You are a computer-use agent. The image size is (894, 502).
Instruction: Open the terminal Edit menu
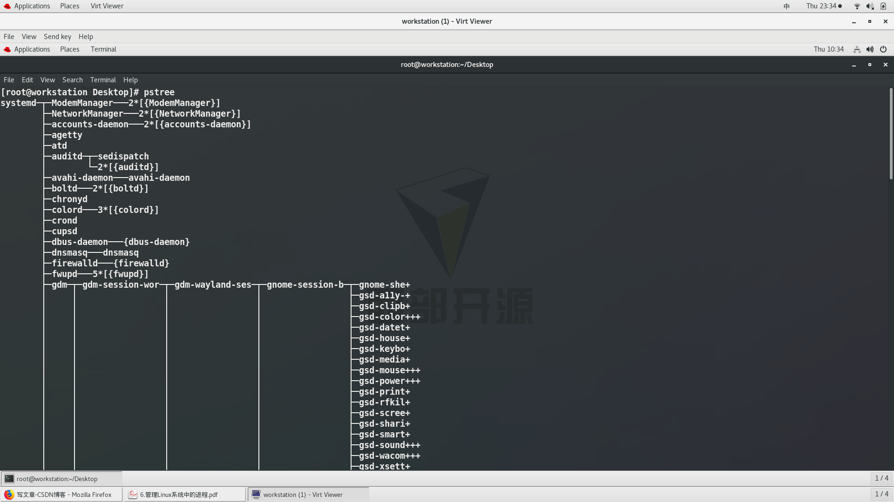[27, 80]
